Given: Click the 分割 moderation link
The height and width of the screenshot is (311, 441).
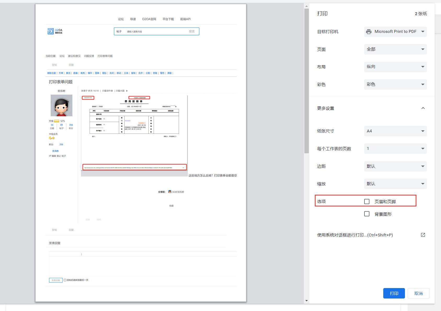Looking at the screenshot, I should [148, 73].
